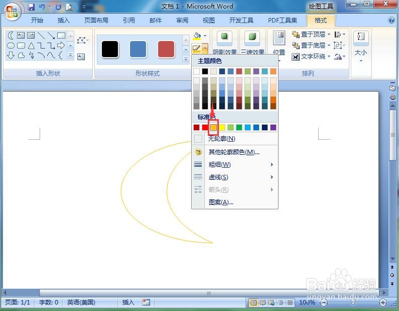
Task: Select the left brace shape
Action: (61, 55)
